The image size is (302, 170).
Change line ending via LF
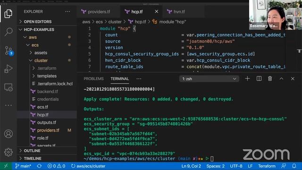click(x=250, y=166)
